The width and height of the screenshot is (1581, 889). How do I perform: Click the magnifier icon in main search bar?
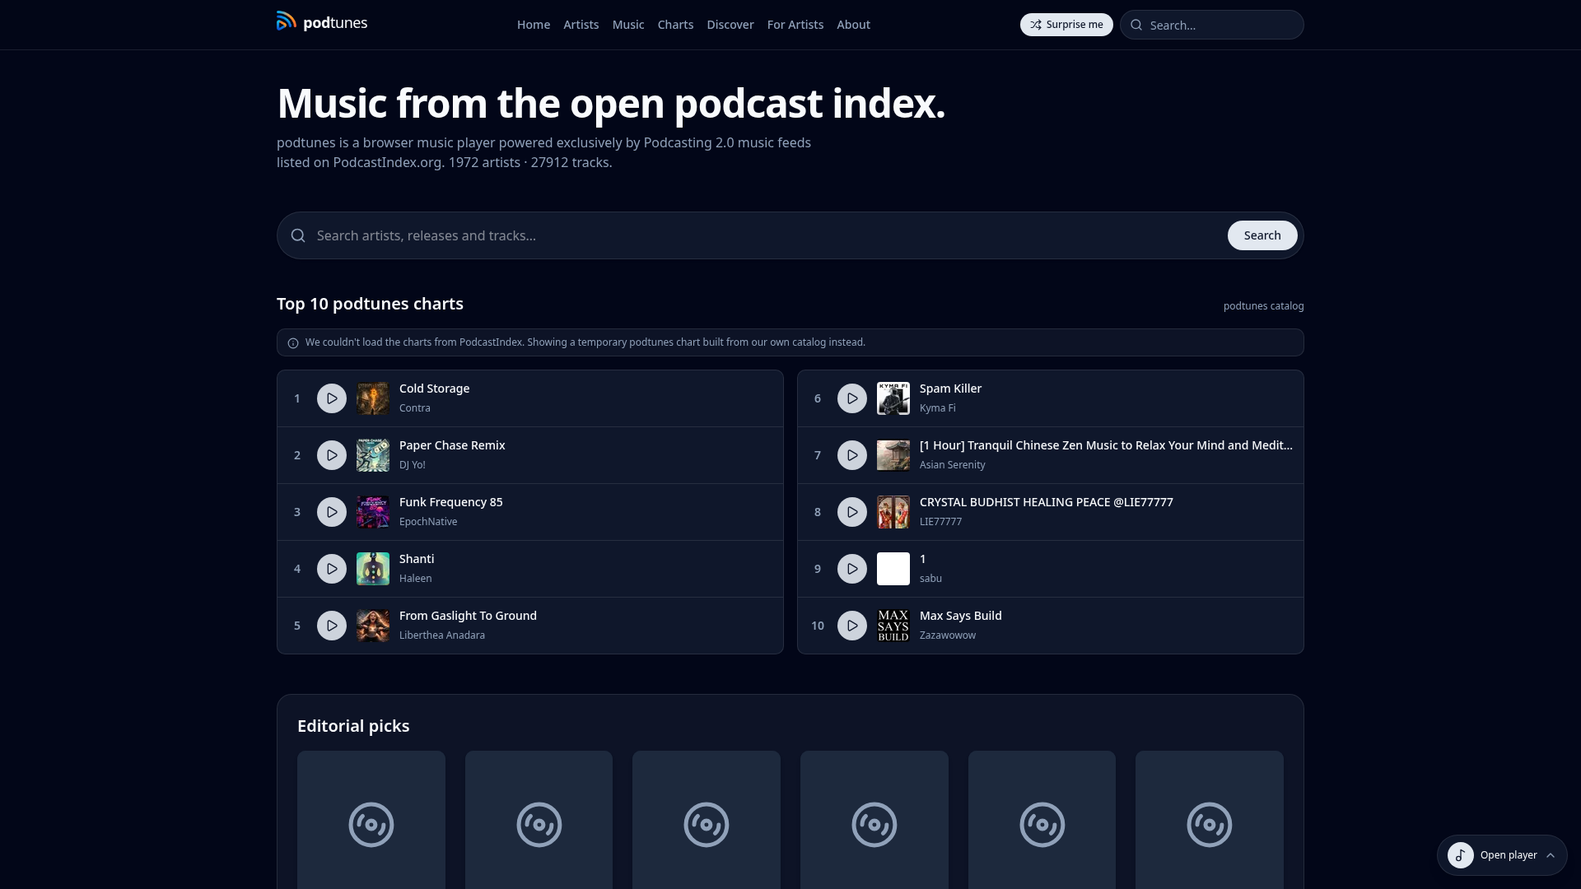(298, 235)
